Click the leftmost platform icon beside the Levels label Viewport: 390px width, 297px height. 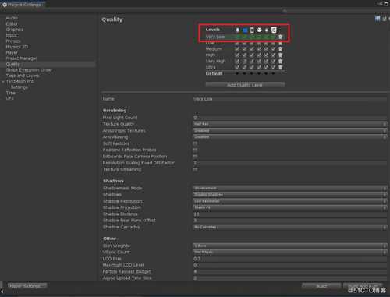coord(238,30)
